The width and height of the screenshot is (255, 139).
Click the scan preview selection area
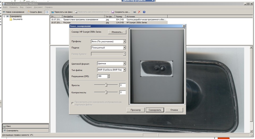tap(156, 69)
